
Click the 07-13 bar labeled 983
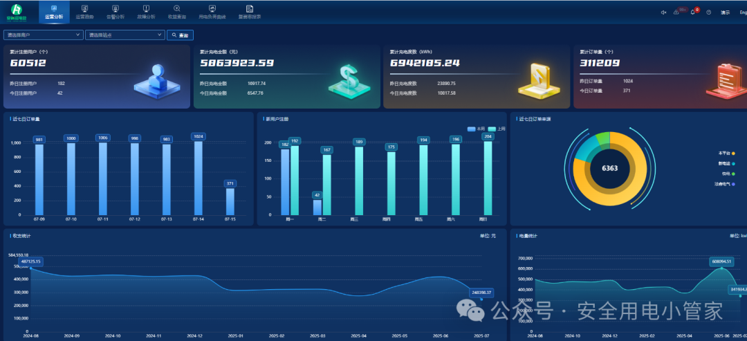pyautogui.click(x=166, y=180)
